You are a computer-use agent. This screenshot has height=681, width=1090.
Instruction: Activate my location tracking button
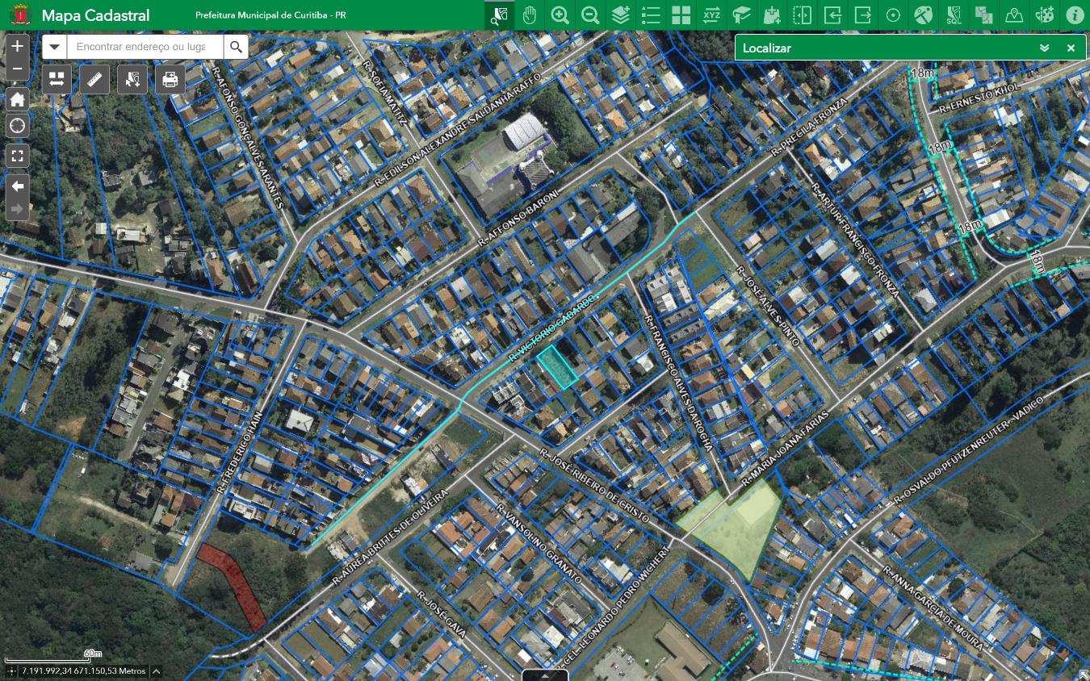click(x=17, y=126)
